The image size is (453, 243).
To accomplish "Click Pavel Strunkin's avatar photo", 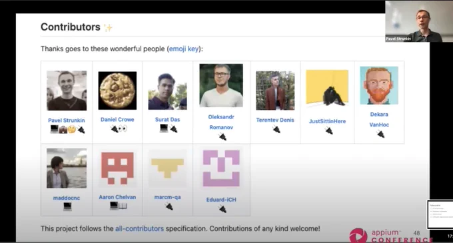I will coord(67,91).
